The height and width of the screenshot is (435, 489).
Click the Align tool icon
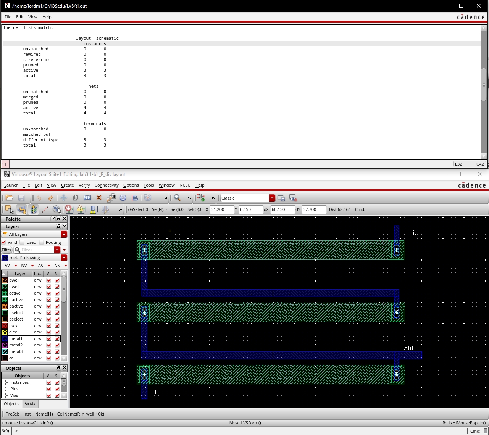[x=135, y=198]
